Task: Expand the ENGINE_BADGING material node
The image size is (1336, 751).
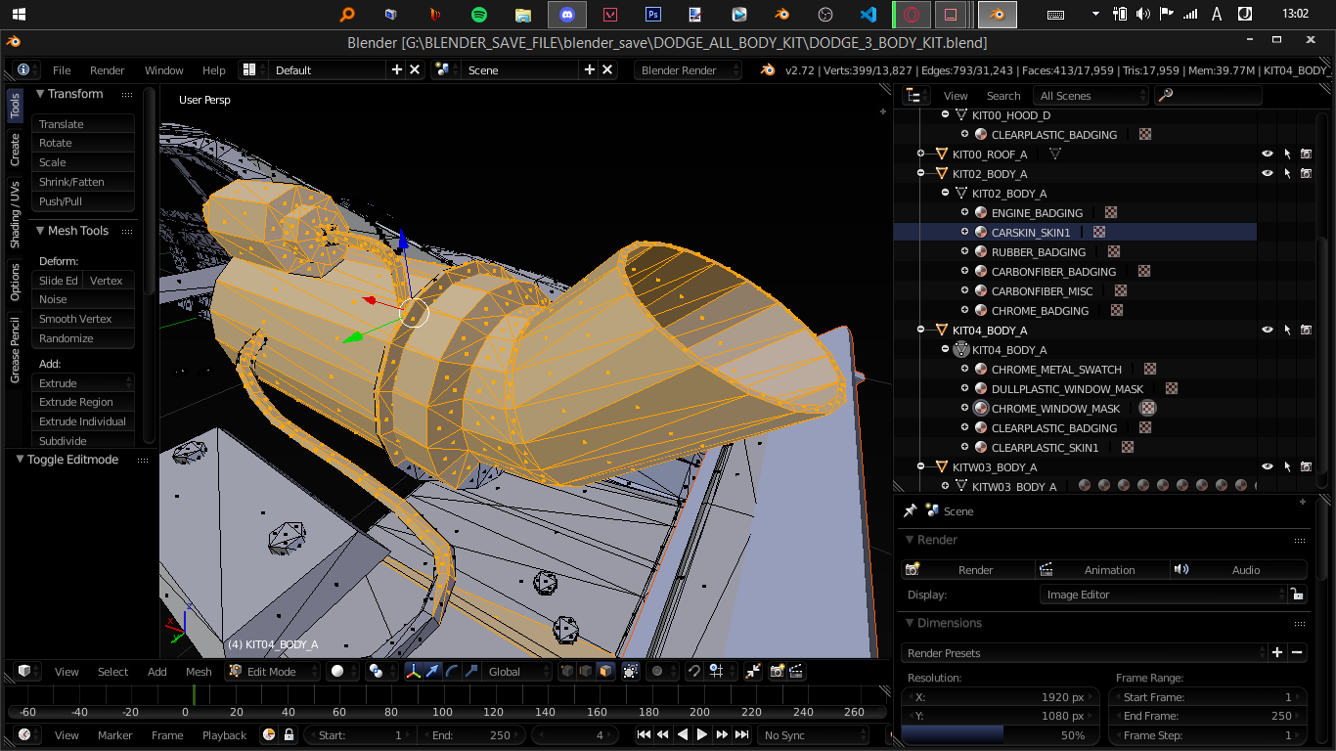Action: click(x=964, y=212)
